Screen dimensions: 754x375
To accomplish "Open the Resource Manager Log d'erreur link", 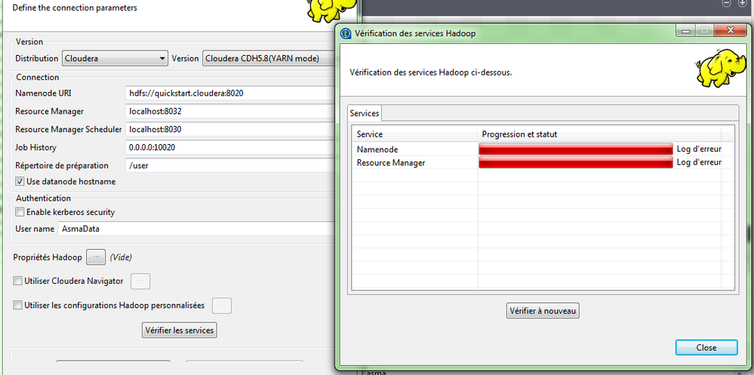I will coord(699,162).
